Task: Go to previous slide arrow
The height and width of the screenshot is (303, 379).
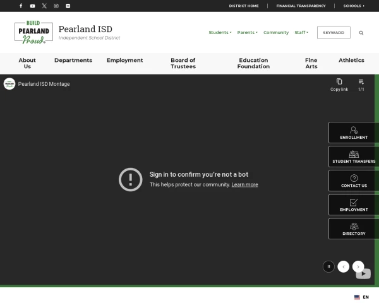Action: point(344,266)
